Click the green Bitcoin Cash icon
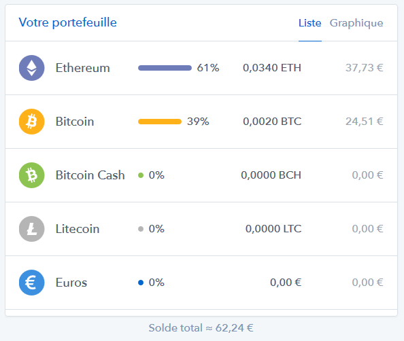 (x=32, y=175)
